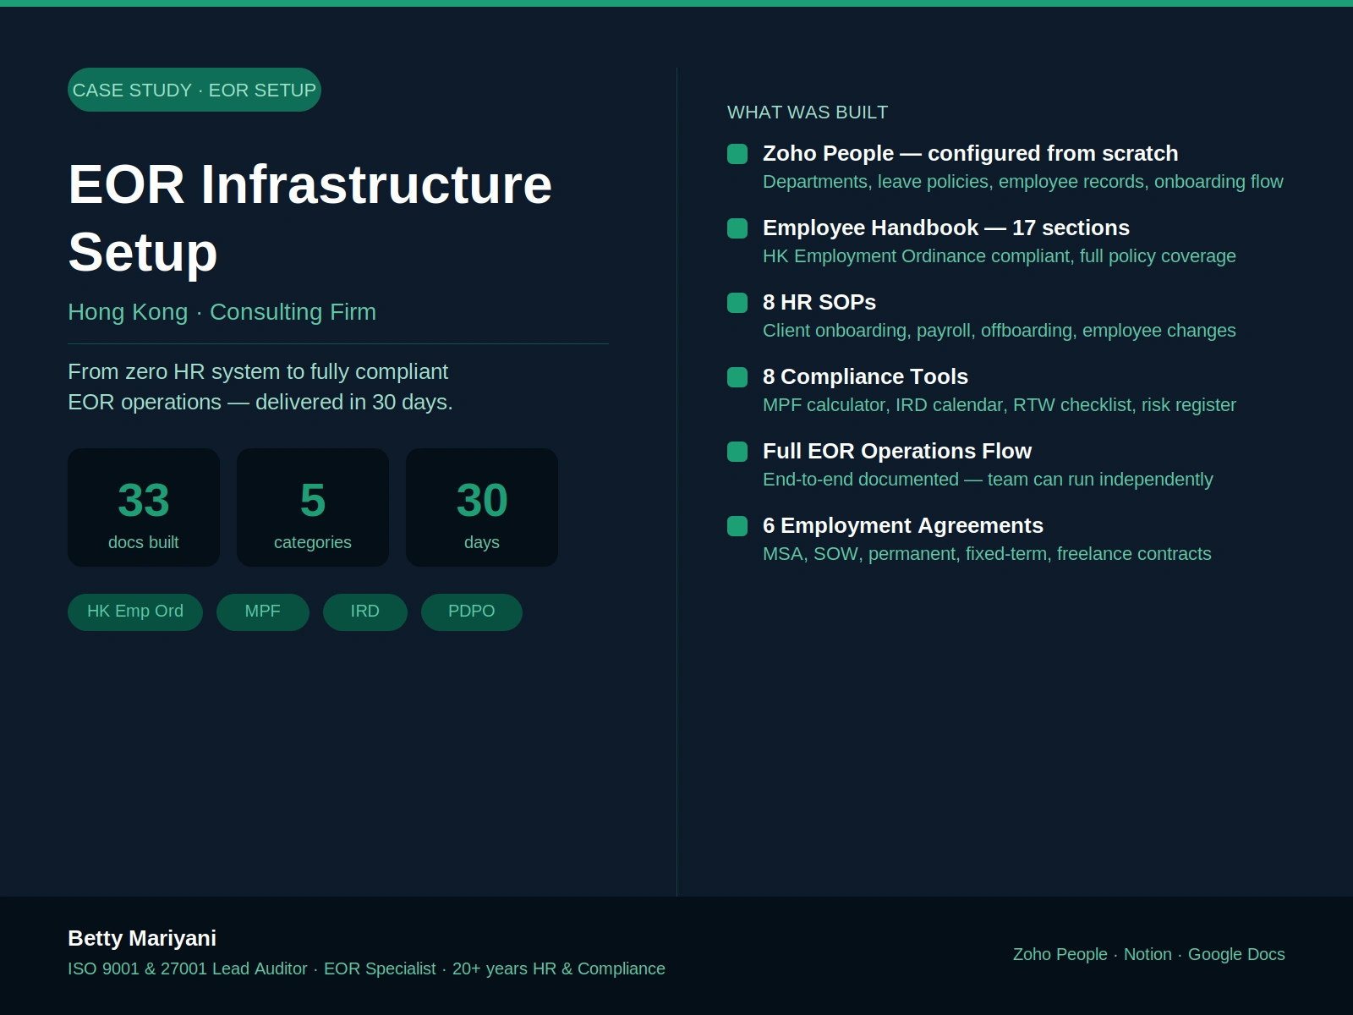Open the "5 categories" stat card
Image resolution: width=1353 pixels, height=1015 pixels.
[313, 507]
